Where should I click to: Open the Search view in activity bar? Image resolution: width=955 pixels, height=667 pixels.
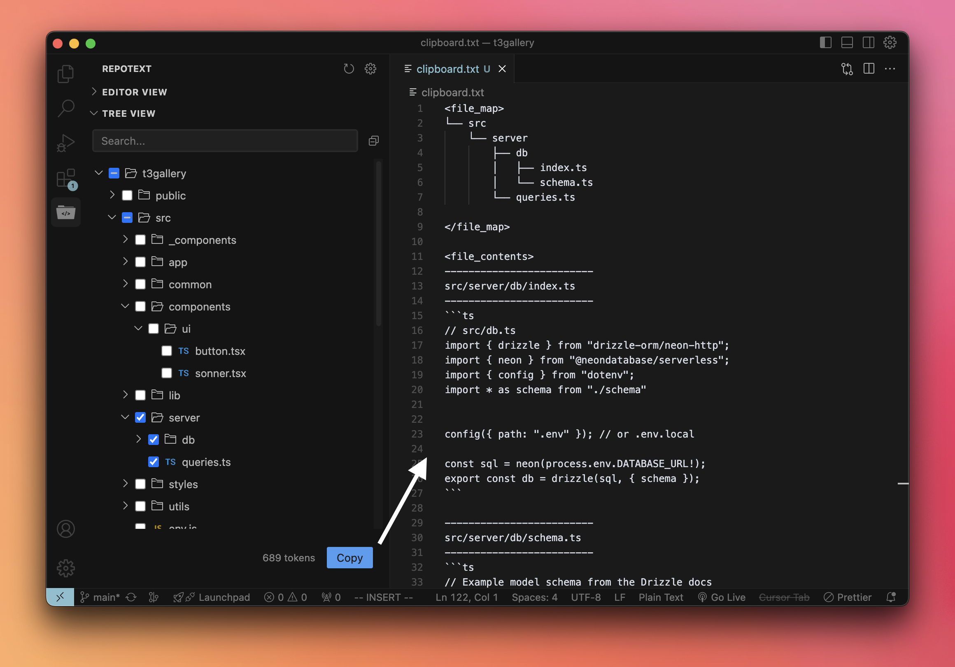click(65, 108)
